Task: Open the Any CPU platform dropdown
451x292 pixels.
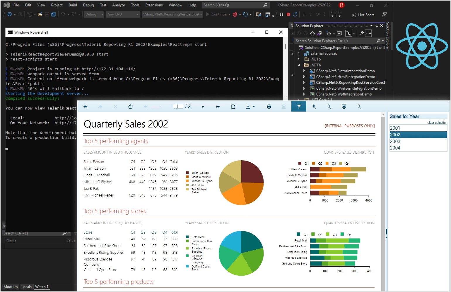Action: pyautogui.click(x=123, y=14)
